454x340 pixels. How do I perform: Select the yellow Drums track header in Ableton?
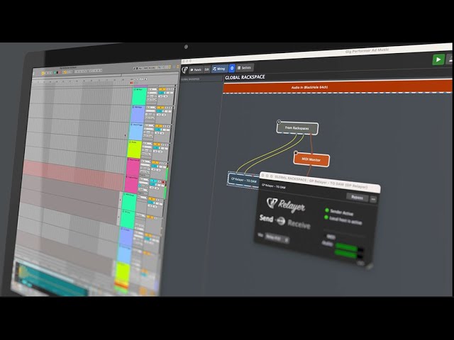(135, 149)
